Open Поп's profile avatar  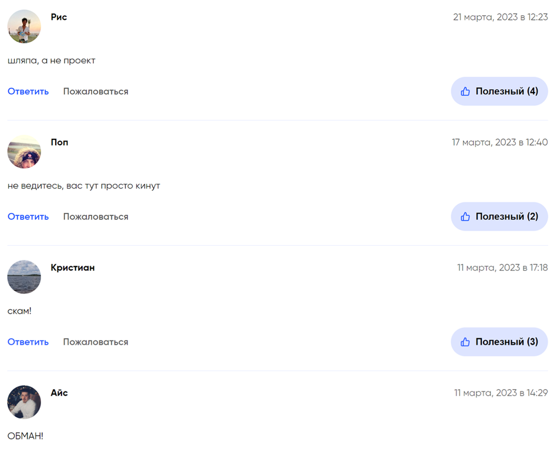pyautogui.click(x=24, y=152)
